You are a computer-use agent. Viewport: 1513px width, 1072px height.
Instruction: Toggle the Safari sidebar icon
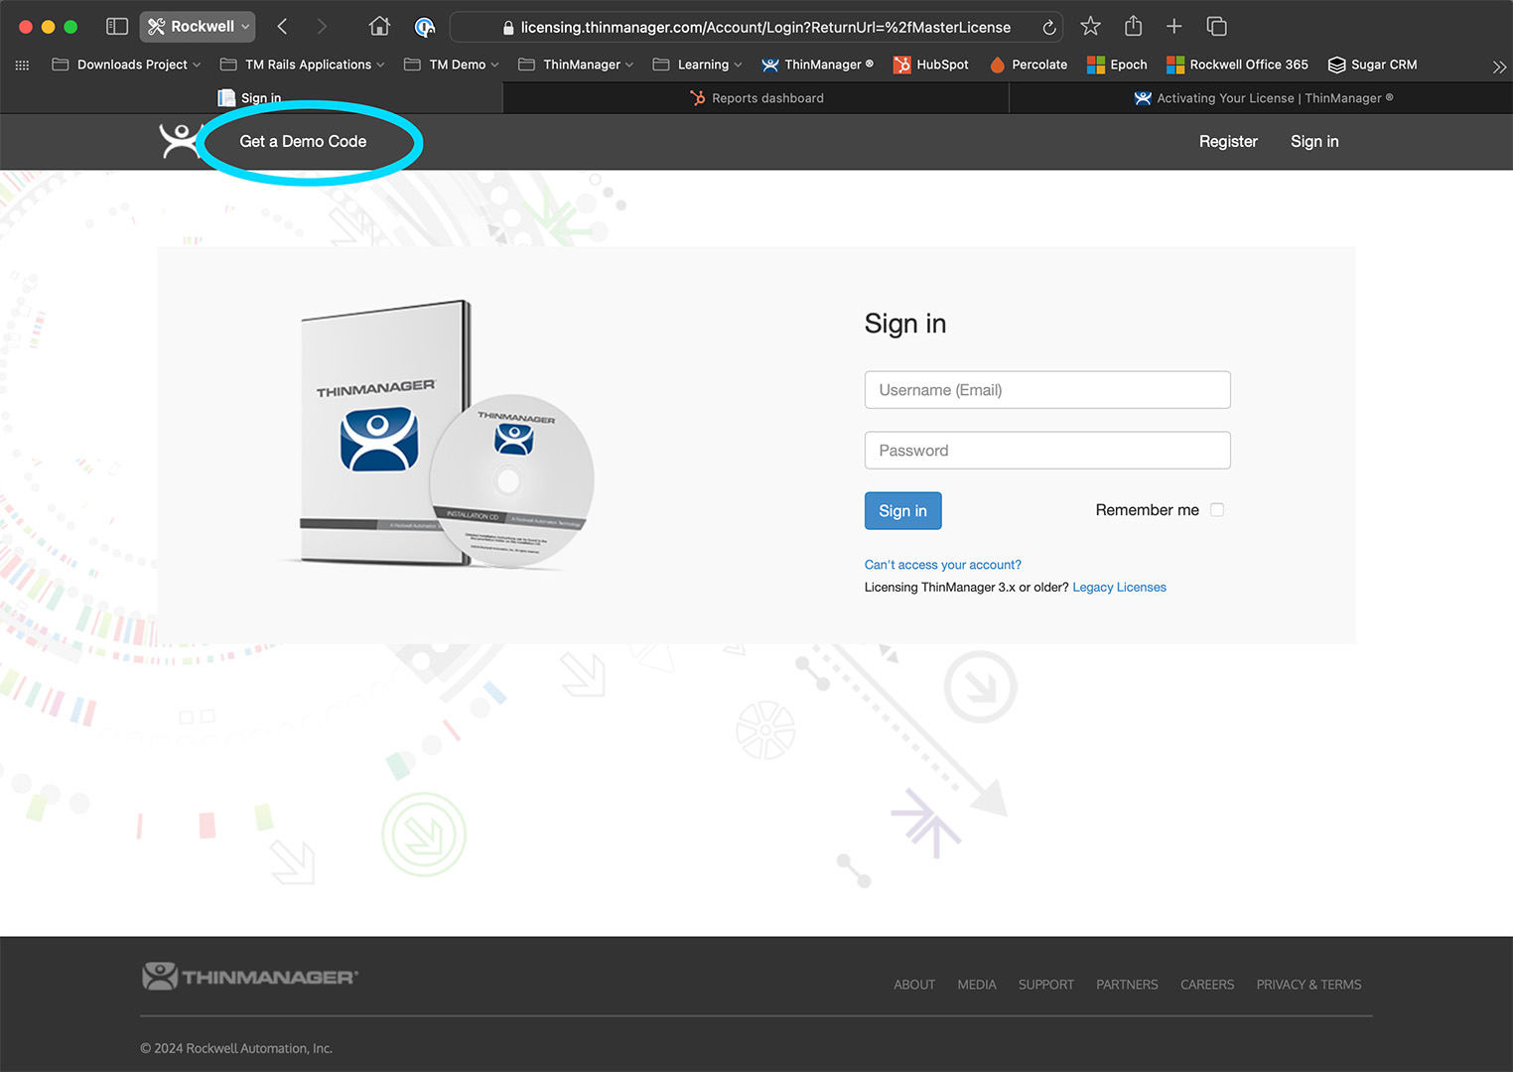pos(117,27)
